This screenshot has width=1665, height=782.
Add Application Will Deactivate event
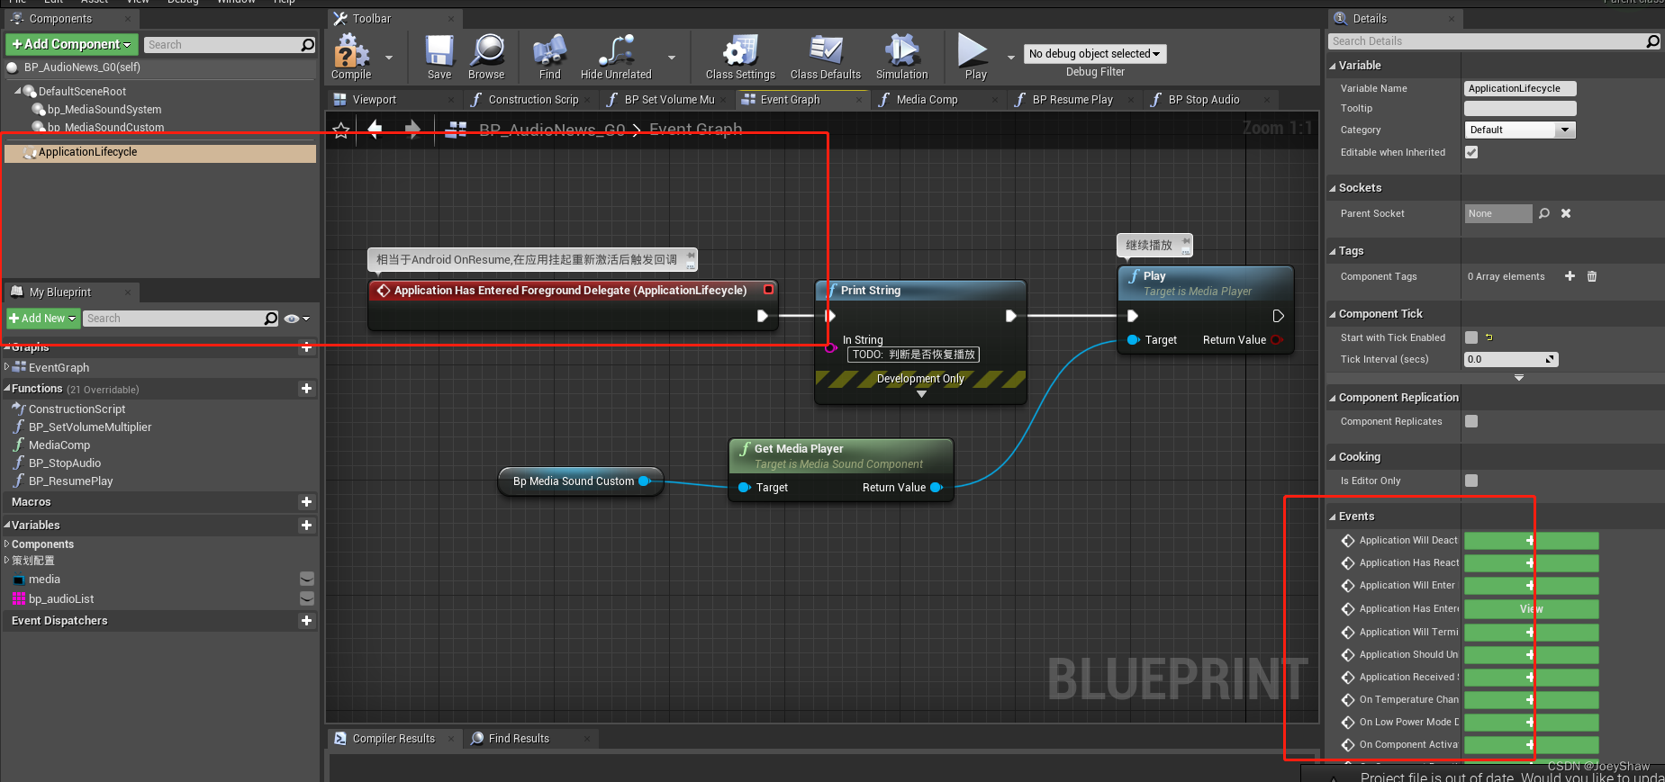[x=1531, y=541]
